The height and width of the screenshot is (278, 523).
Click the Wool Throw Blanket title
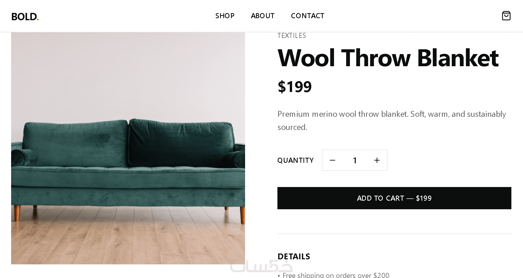pos(388,58)
